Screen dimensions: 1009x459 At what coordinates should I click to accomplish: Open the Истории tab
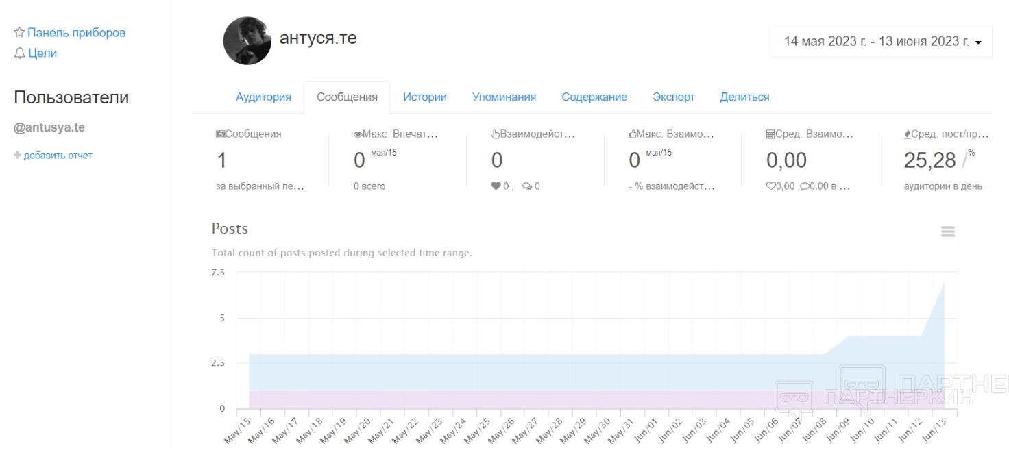tap(424, 97)
